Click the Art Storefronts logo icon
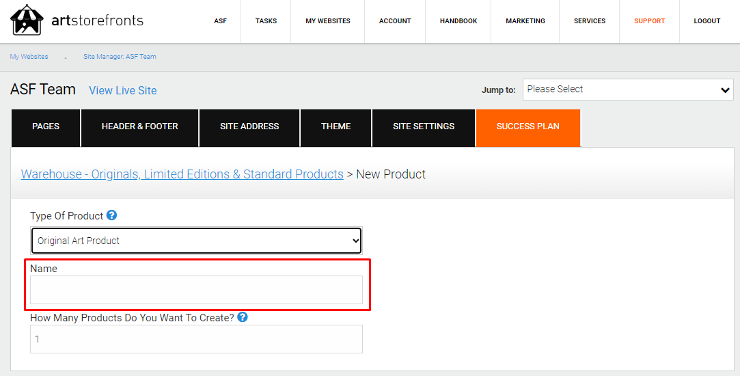740x376 pixels. coord(27,20)
